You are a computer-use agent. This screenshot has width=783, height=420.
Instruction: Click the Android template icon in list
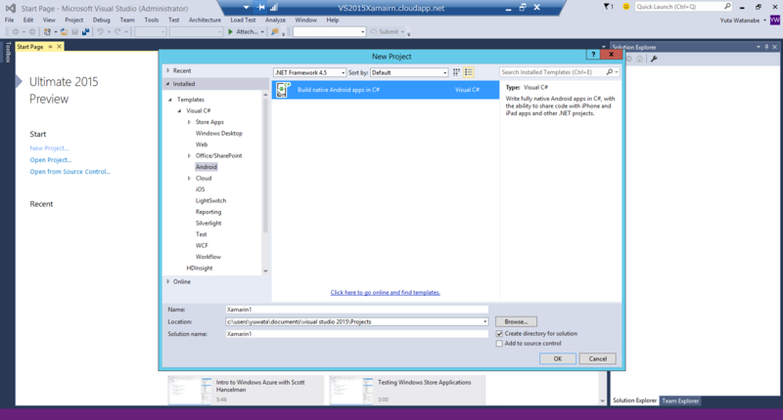point(283,90)
